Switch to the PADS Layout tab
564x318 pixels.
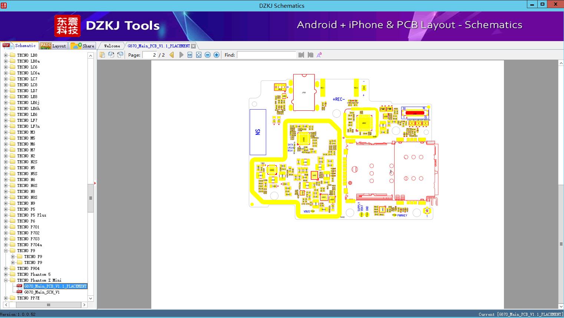(53, 46)
